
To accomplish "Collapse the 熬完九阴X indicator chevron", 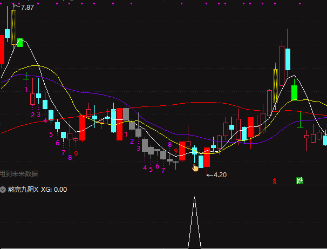I will pyautogui.click(x=3, y=190).
